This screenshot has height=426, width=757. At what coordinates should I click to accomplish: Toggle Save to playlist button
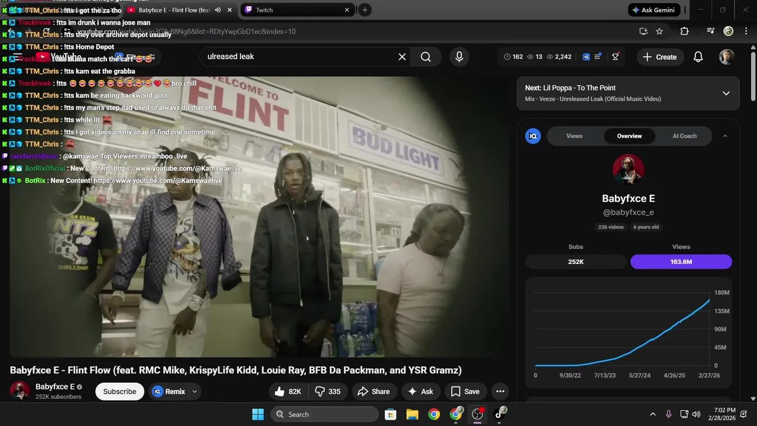point(465,391)
